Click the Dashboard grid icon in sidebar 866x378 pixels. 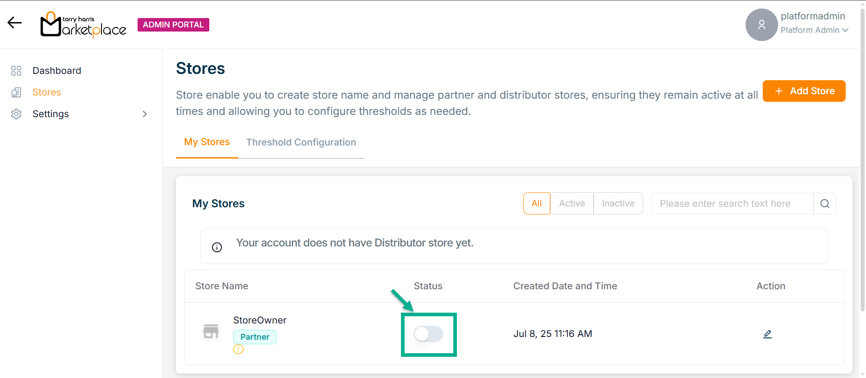click(x=16, y=71)
